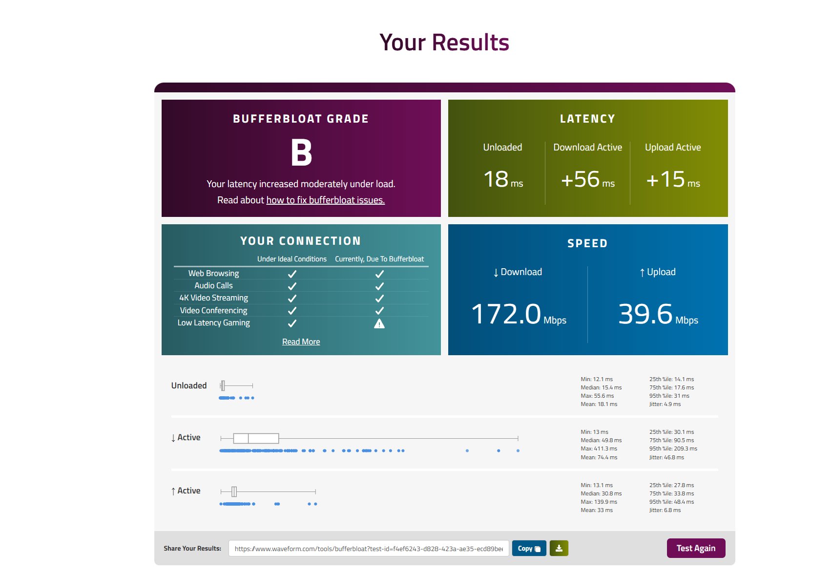Open the how to fix bufferbloat issues link
Viewport: 832px width, 577px height.
[326, 200]
